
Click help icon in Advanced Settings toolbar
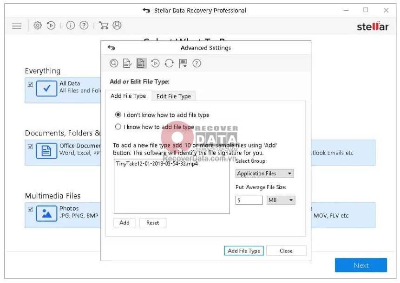(197, 63)
